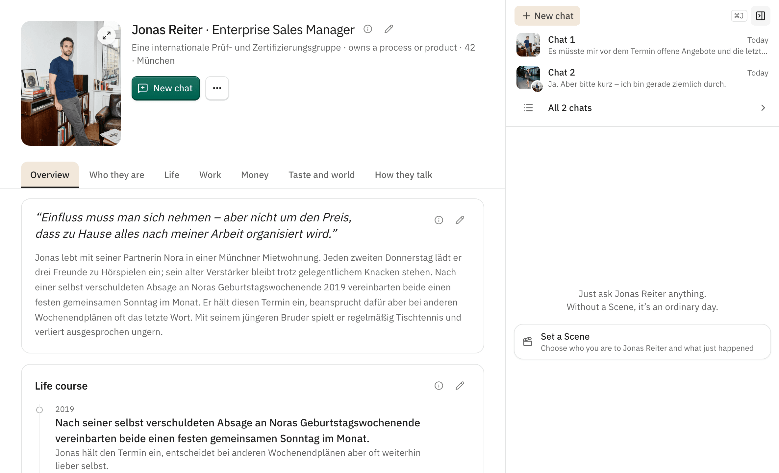This screenshot has width=779, height=473.
Task: Open info icon next to Enterprise Sales Manager
Action: pos(368,29)
